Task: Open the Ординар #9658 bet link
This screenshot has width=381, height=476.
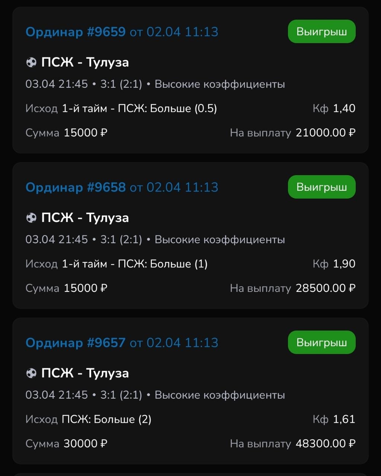Action: pos(76,187)
